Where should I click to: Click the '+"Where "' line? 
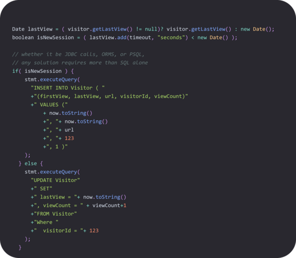coord(44,222)
